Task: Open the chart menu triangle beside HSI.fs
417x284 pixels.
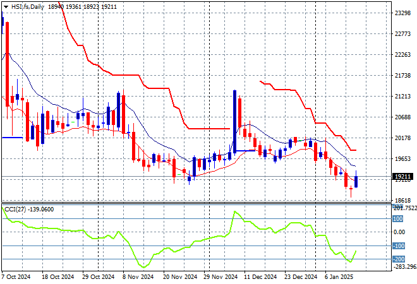Action: 5,5
